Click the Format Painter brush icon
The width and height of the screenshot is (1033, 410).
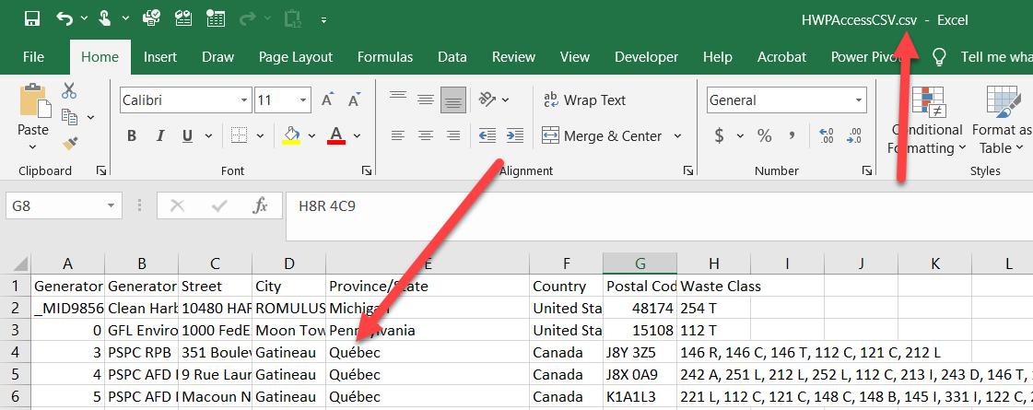pos(70,143)
